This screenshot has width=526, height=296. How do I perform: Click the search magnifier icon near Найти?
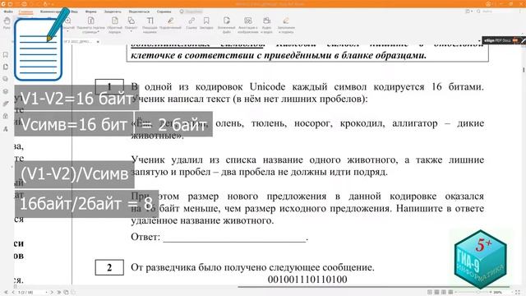click(x=478, y=12)
